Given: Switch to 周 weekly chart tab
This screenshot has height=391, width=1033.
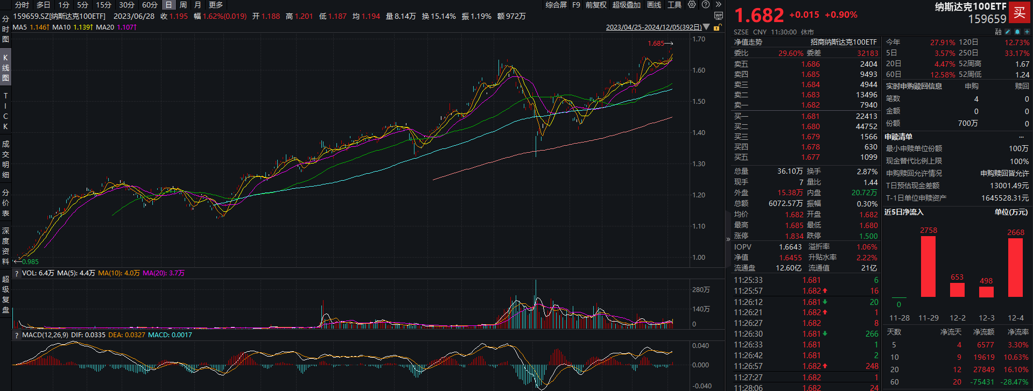Looking at the screenshot, I should (183, 5).
